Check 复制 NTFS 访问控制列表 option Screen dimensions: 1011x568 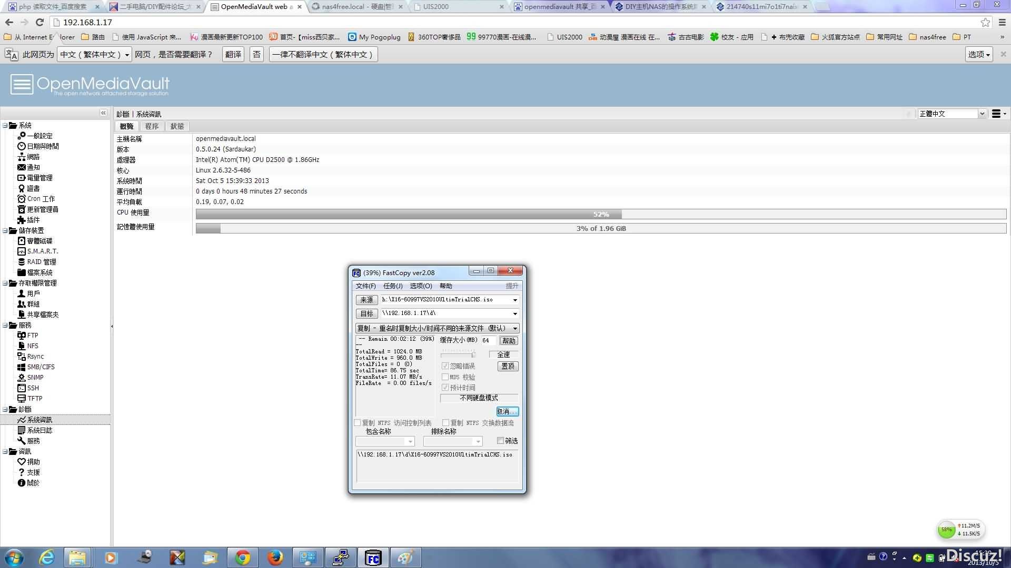358,423
